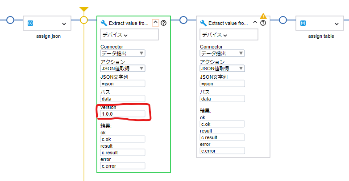Click ok result field in green-selected node
This screenshot has width=349, height=181.
[123, 139]
